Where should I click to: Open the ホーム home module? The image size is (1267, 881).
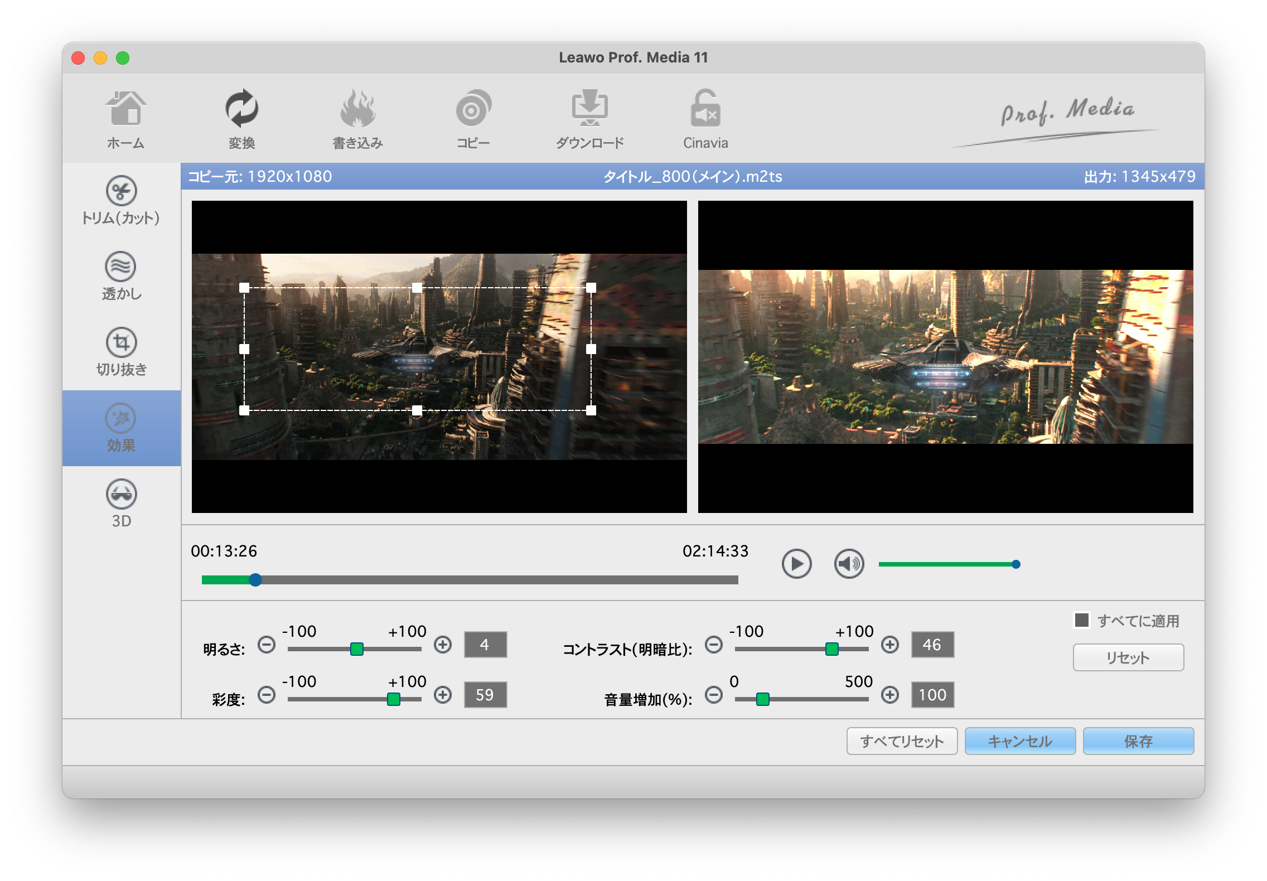tap(125, 119)
